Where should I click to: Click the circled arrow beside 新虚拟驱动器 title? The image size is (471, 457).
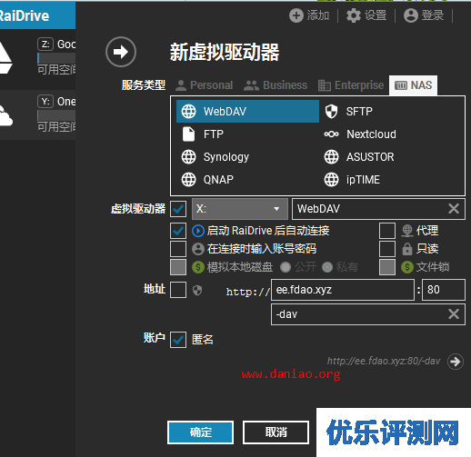121,52
